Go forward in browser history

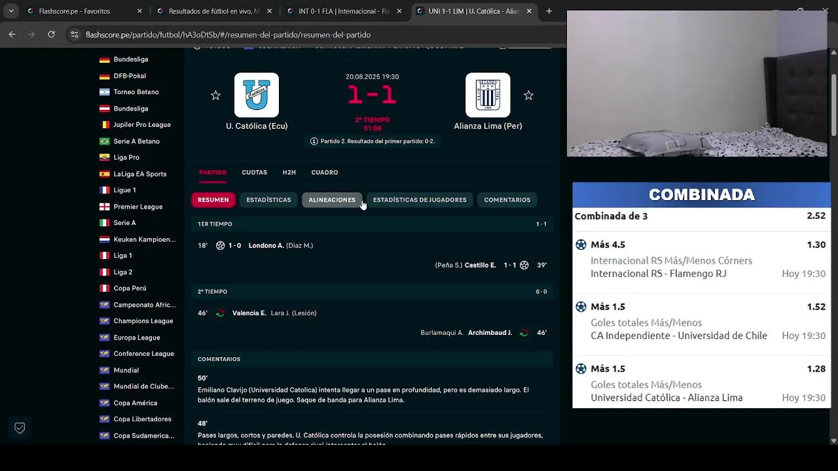click(x=31, y=35)
